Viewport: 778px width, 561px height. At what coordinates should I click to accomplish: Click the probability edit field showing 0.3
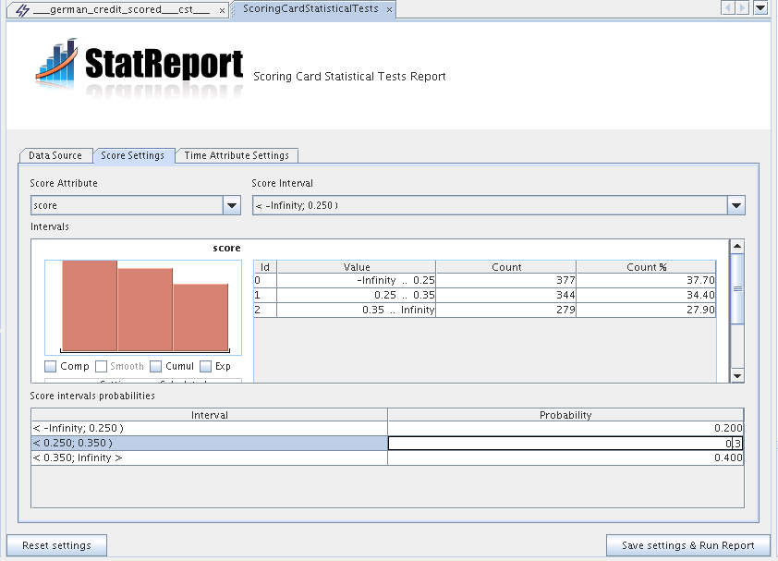coord(565,444)
